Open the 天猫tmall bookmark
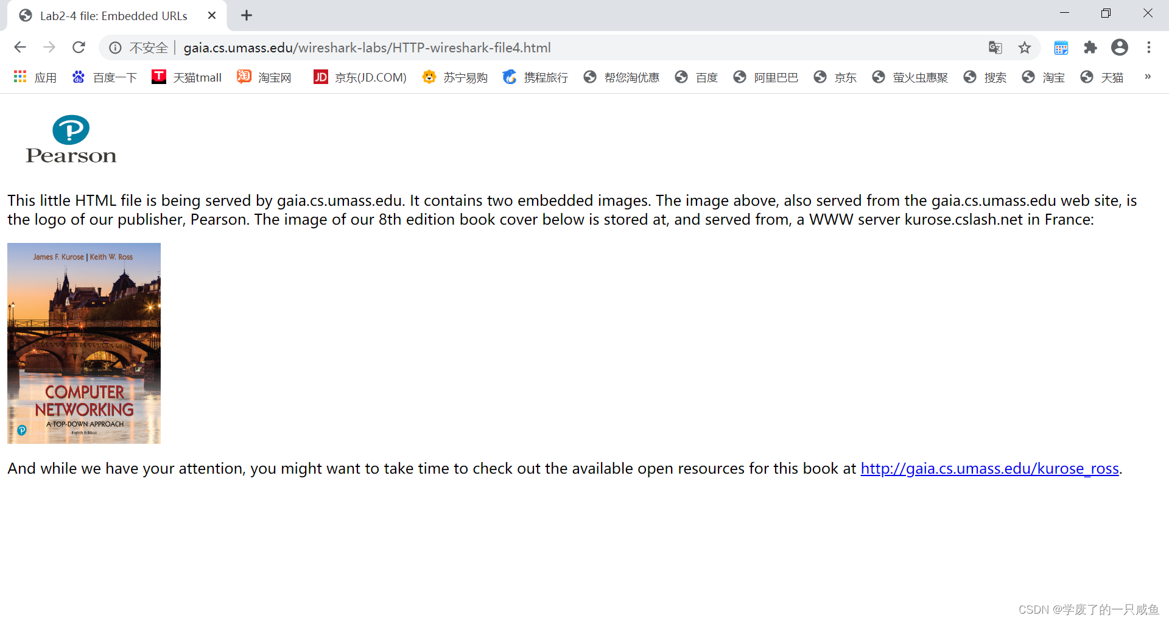The image size is (1169, 621). tap(186, 77)
